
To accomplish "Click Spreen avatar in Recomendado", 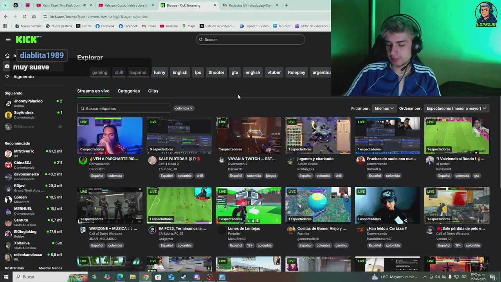I will click(x=8, y=200).
